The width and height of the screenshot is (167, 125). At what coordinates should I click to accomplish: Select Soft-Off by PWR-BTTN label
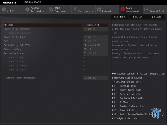(x=17, y=45)
